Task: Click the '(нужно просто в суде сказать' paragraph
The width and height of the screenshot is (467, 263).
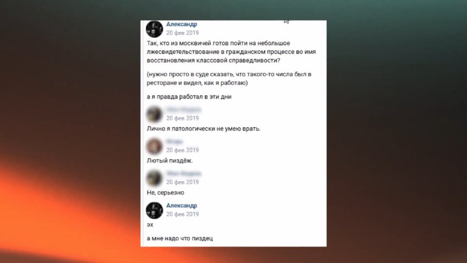Action: [229, 78]
